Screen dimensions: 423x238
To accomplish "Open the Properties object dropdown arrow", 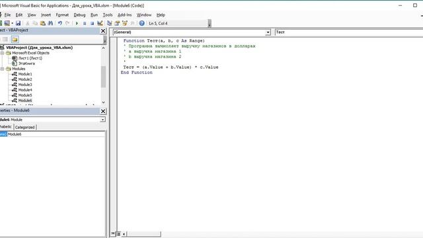I will click(x=103, y=120).
